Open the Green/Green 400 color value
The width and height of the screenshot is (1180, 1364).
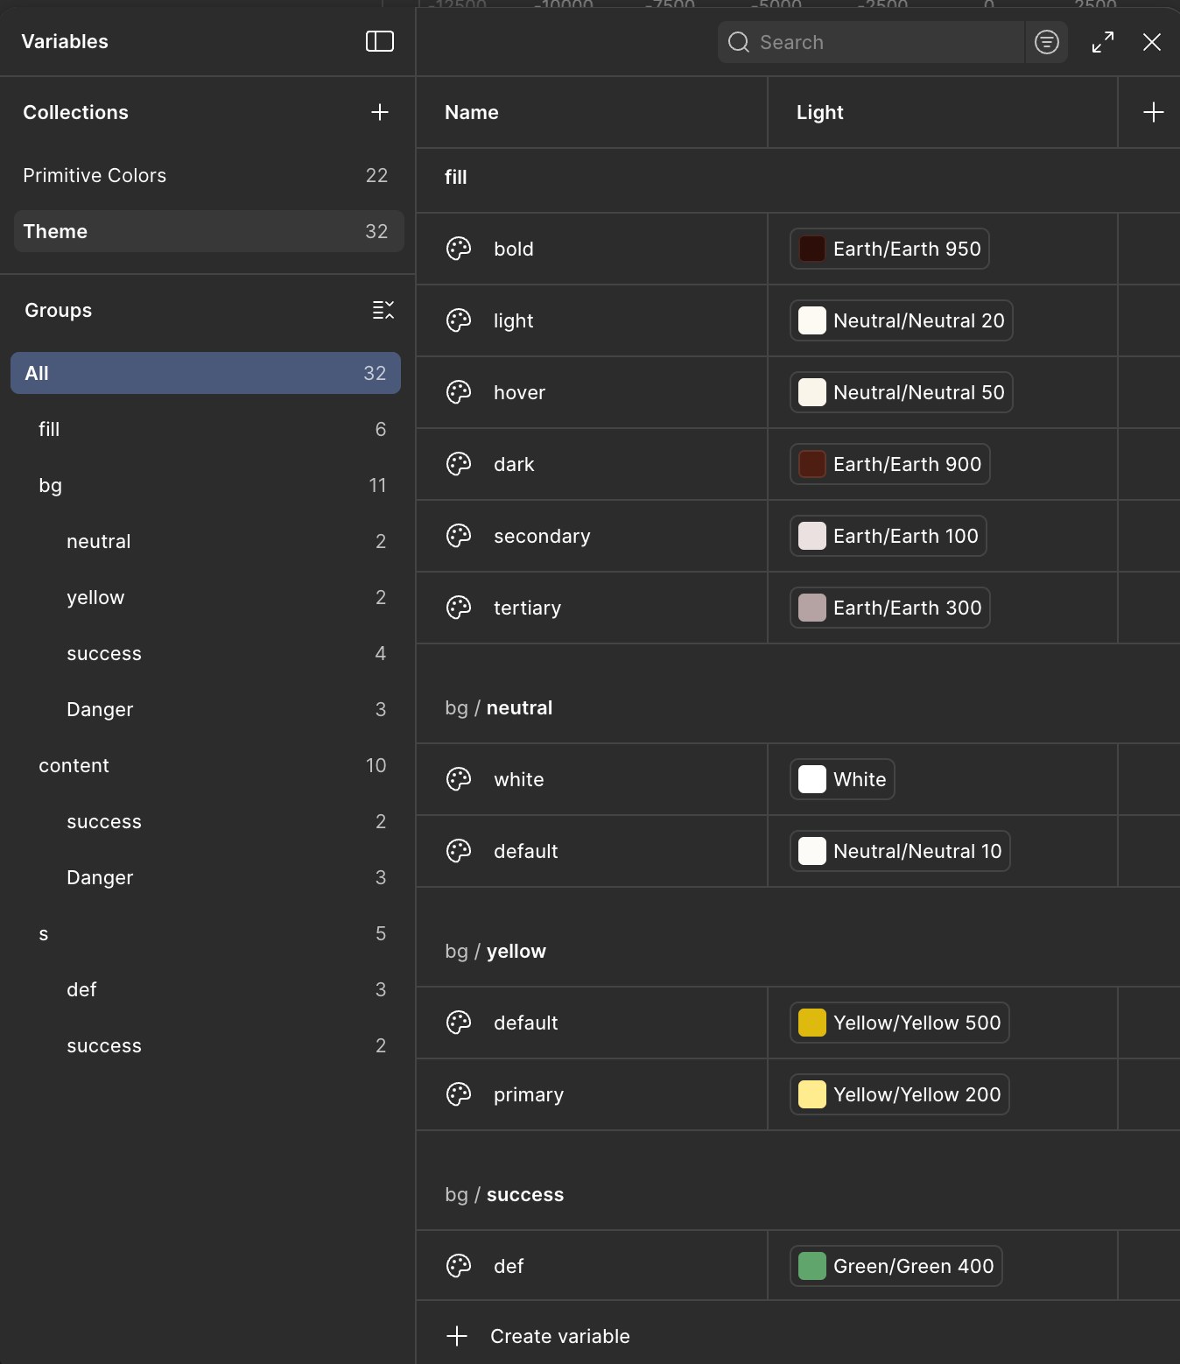pos(896,1266)
